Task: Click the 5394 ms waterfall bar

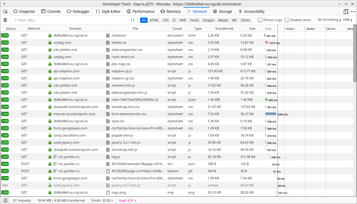Action: pos(271,114)
